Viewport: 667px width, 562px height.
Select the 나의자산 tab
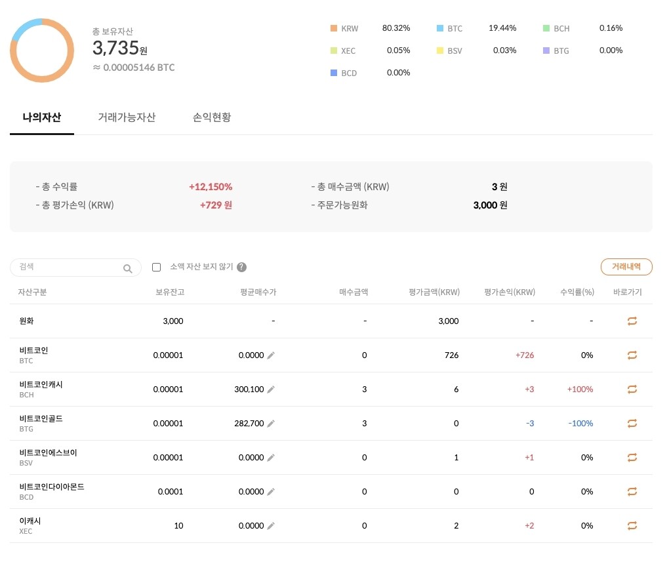pyautogui.click(x=41, y=117)
